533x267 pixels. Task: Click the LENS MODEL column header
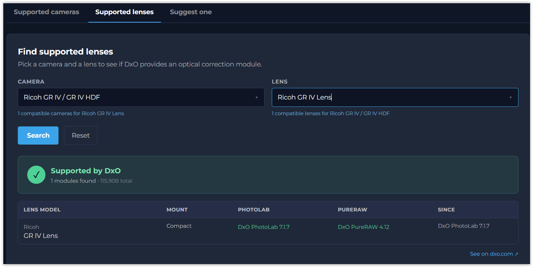pyautogui.click(x=42, y=210)
